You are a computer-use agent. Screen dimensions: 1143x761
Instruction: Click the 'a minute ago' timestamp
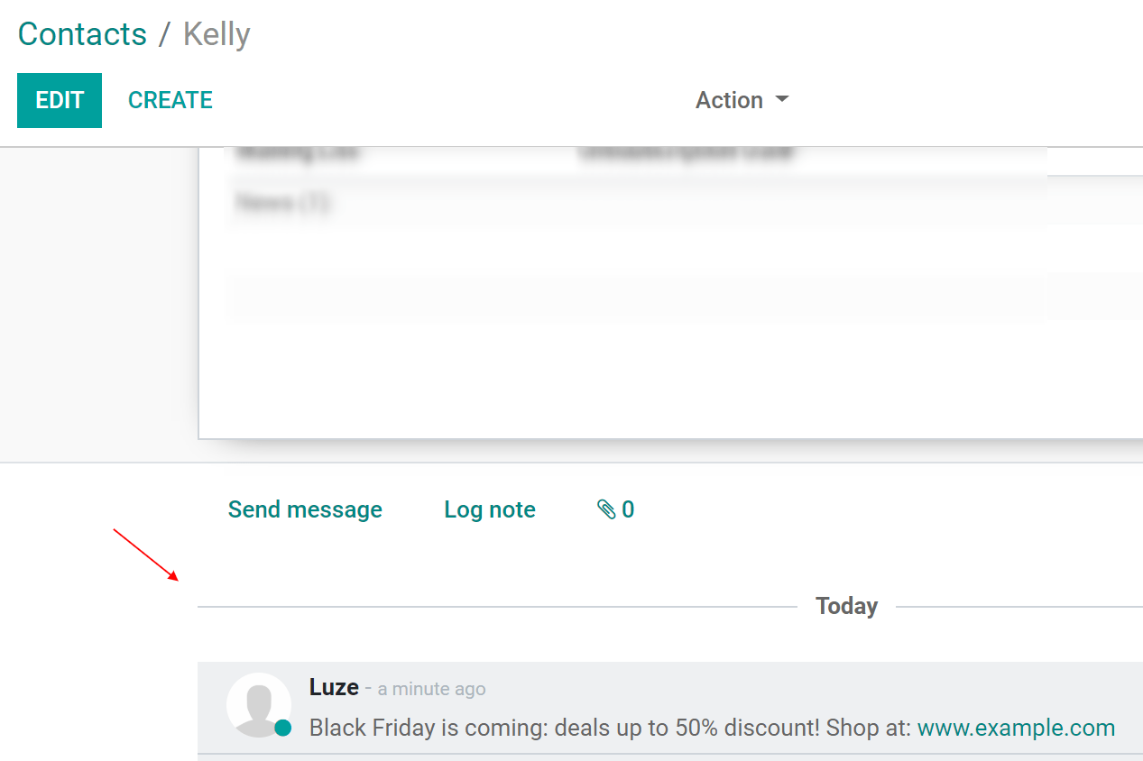[x=431, y=689]
